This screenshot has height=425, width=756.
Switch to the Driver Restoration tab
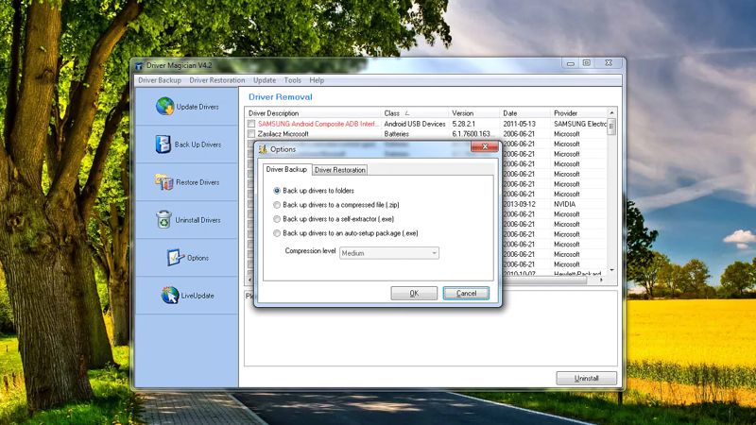click(339, 170)
